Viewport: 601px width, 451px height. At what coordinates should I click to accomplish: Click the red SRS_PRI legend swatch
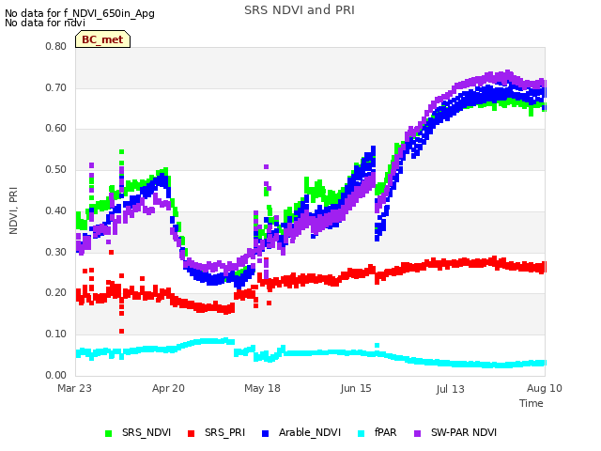(x=192, y=433)
